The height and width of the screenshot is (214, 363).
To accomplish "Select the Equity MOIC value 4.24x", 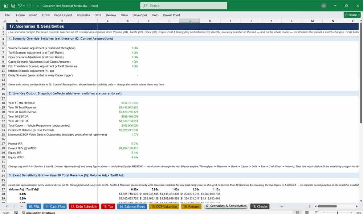I will click(x=128, y=157).
